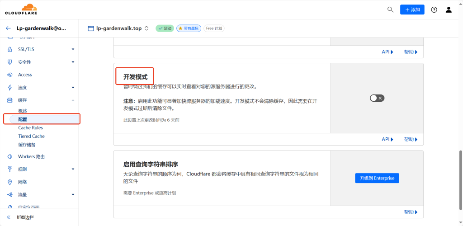Expand the SSL/TLS menu arrow
Image resolution: width=463 pixels, height=226 pixels.
[73, 49]
